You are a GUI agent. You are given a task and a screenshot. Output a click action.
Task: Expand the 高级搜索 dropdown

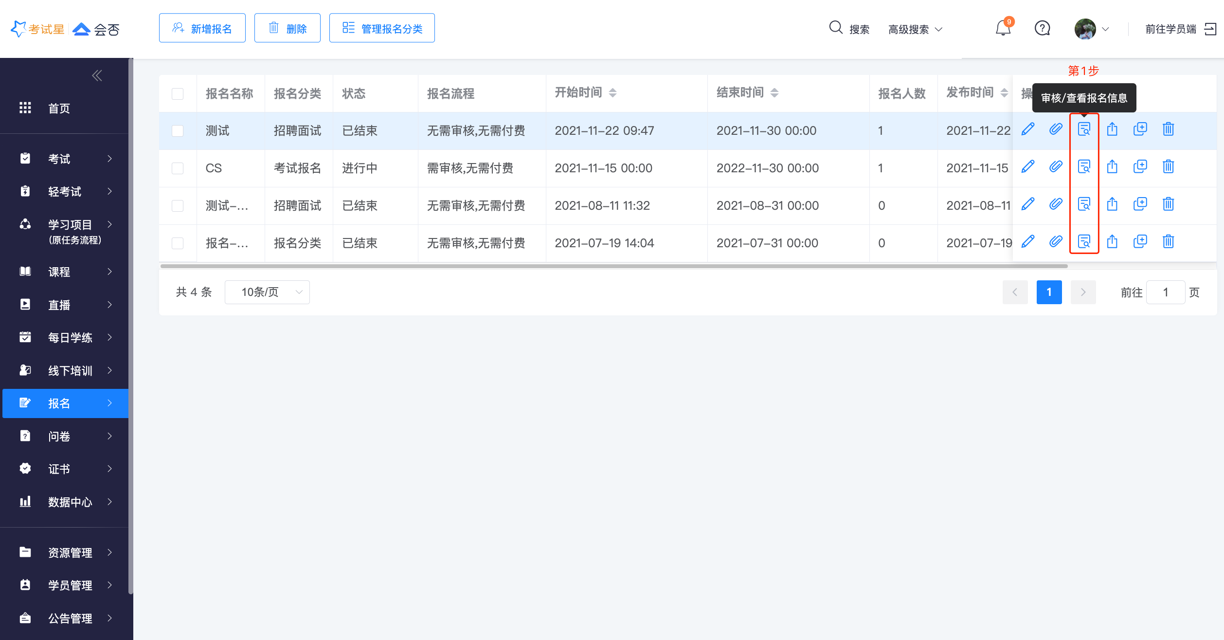915,30
